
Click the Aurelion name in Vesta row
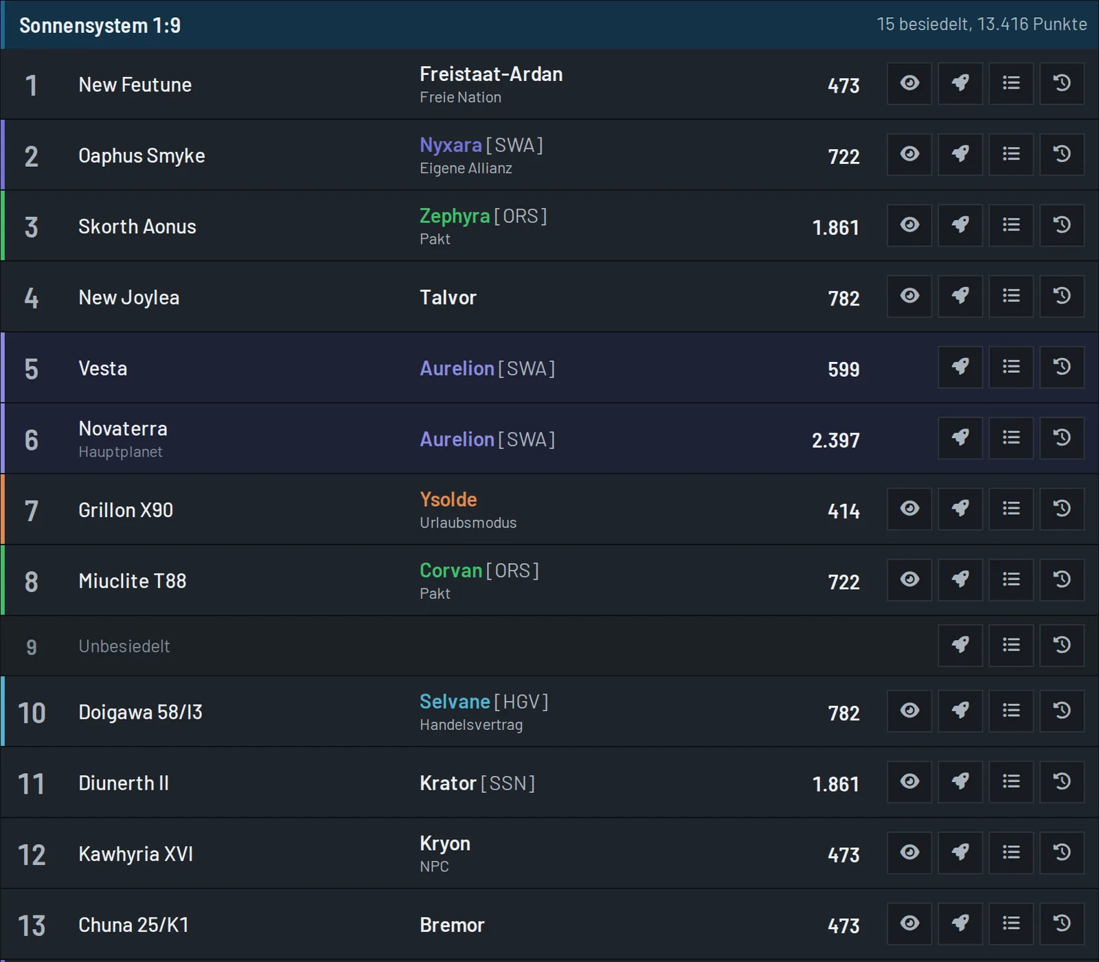pos(457,369)
